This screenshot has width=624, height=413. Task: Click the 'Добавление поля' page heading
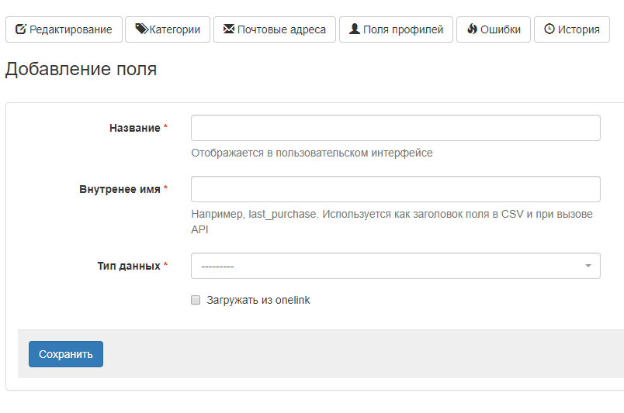(81, 69)
